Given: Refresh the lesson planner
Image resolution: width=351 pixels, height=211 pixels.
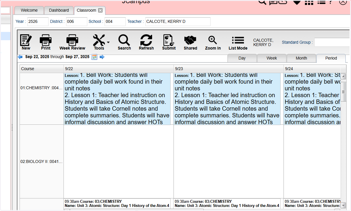Looking at the screenshot, I should [146, 42].
